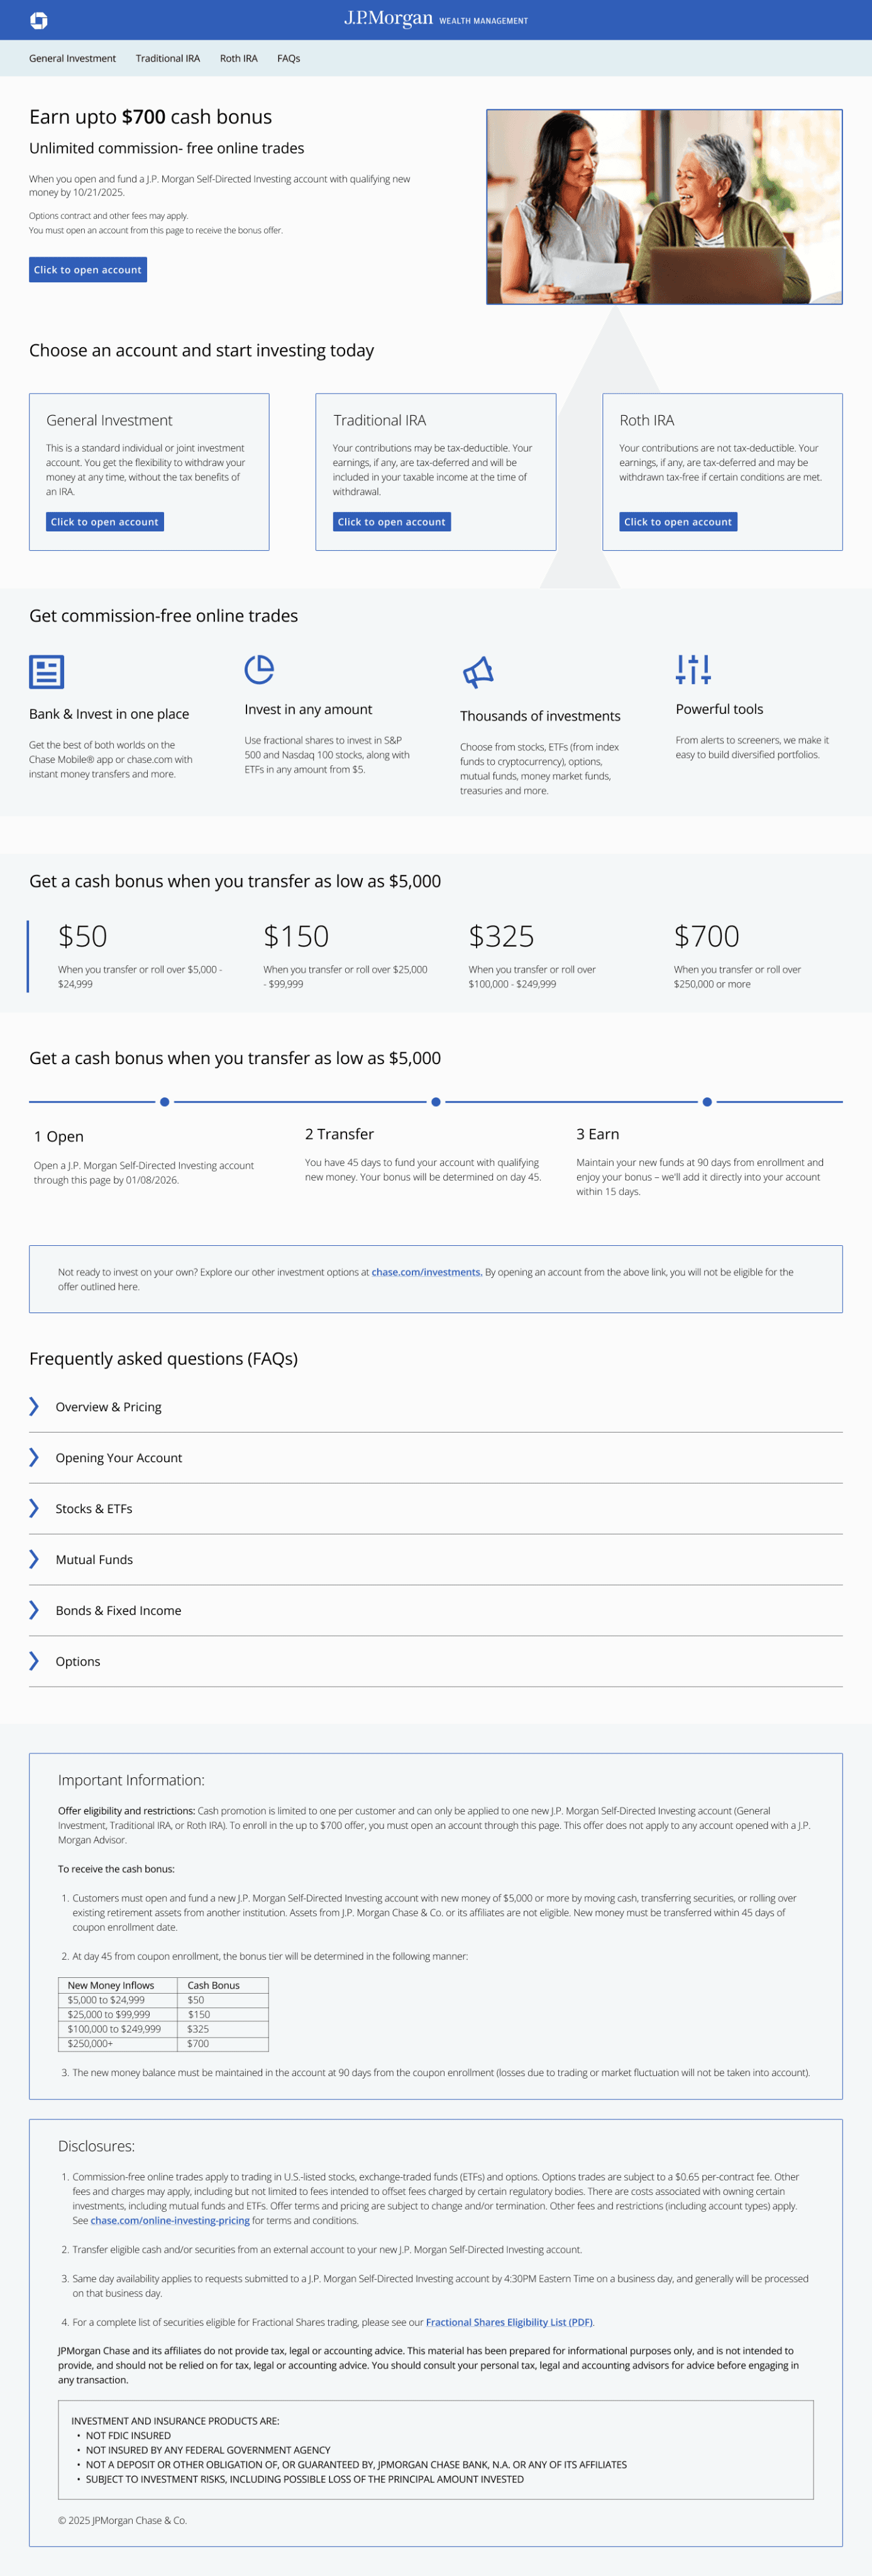Click the hero photo of two women
Image resolution: width=872 pixels, height=2576 pixels.
click(664, 207)
